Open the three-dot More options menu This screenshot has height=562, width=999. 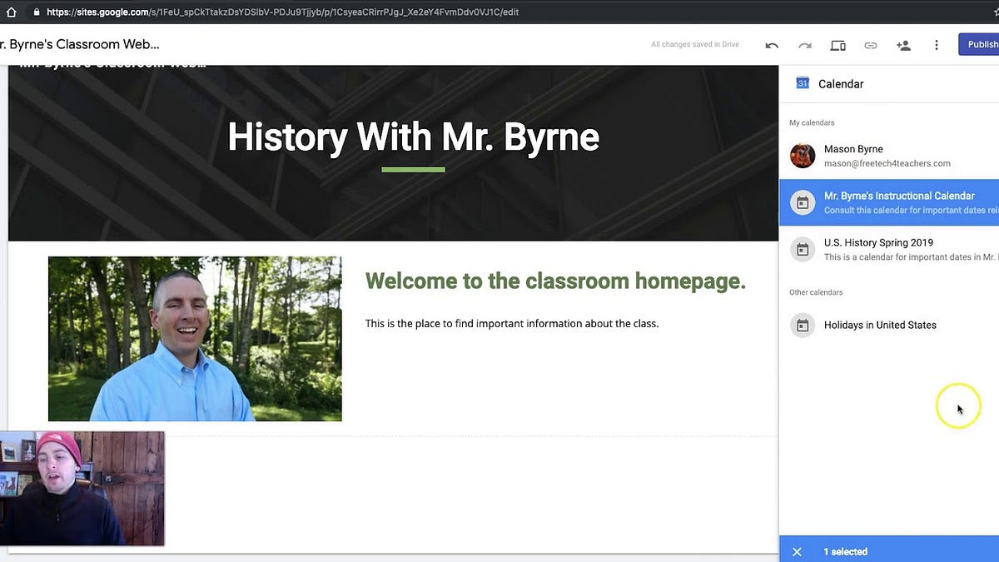pos(937,44)
